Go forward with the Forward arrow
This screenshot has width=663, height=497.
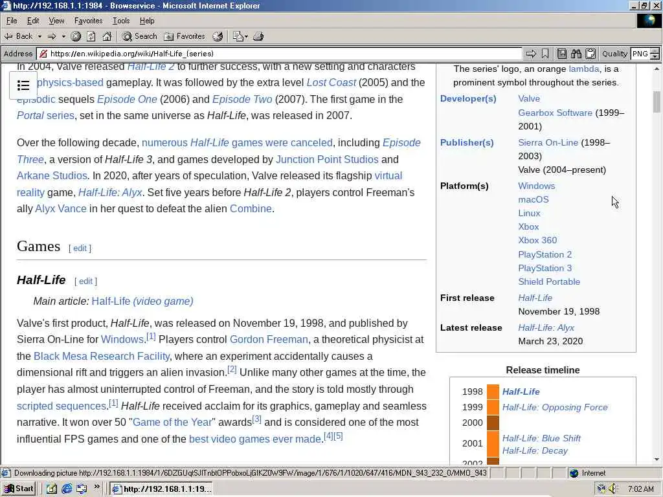pyautogui.click(x=52, y=36)
